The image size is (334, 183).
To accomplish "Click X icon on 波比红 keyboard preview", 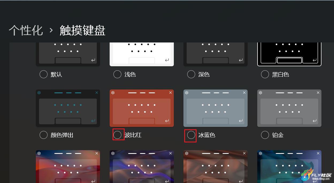I will (171, 93).
